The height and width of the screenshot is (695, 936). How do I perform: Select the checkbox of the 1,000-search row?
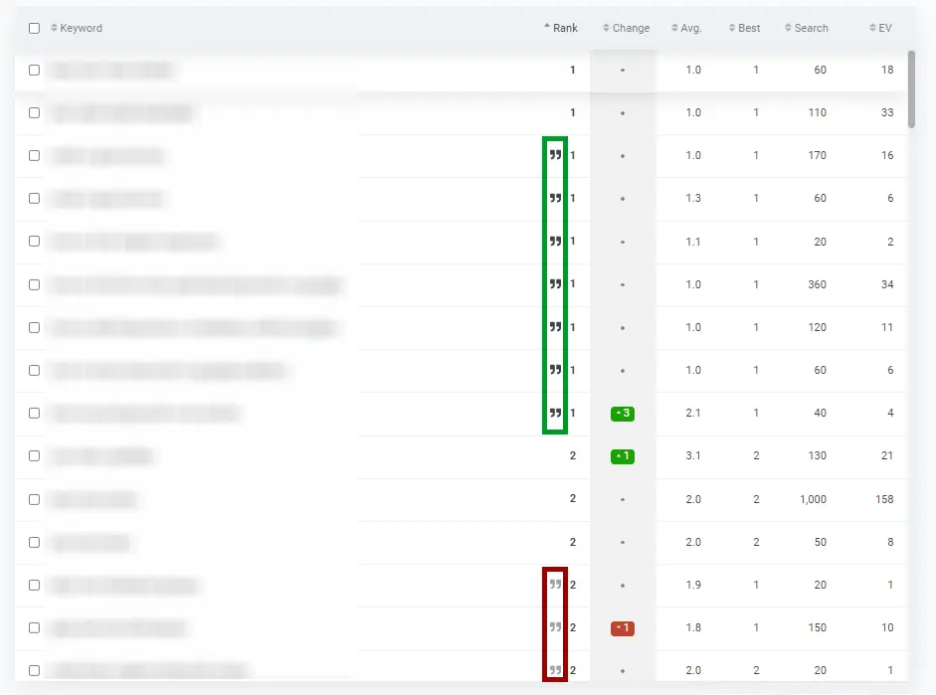click(35, 499)
